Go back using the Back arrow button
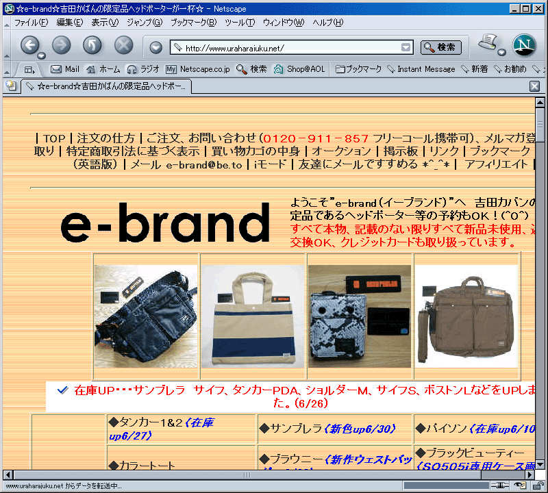 (30, 45)
